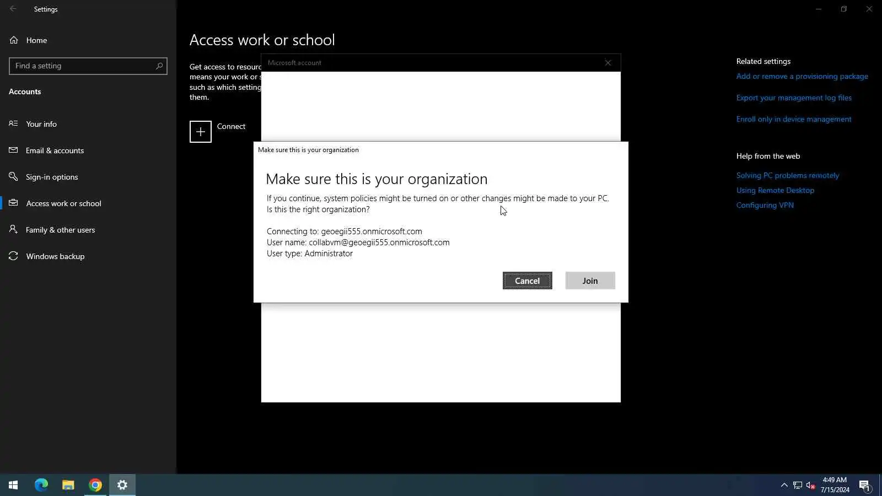Select Access work or school
Screen dimensions: 882x496
tap(88, 203)
